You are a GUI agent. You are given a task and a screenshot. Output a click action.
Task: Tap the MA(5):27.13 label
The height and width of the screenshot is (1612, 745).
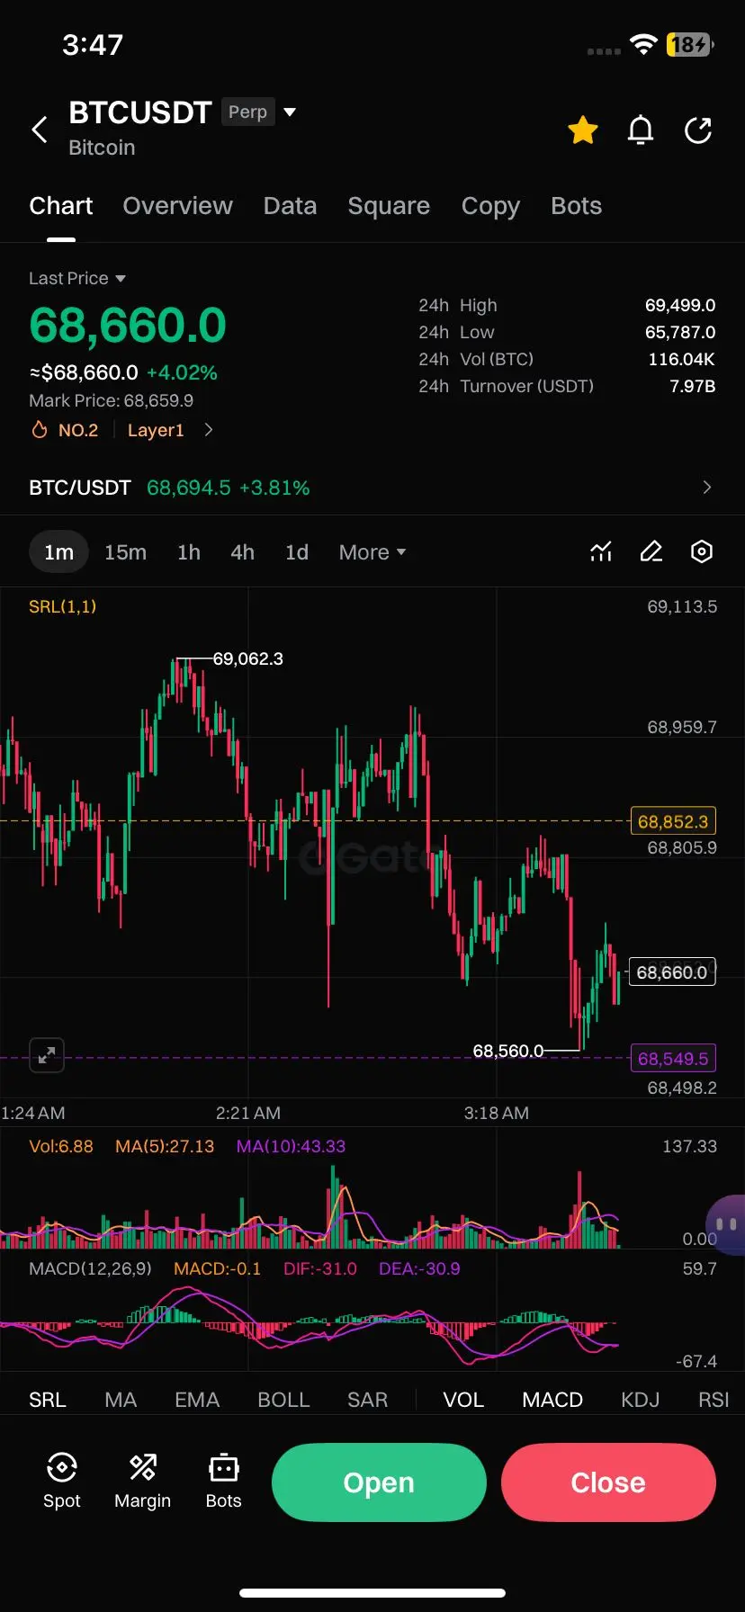point(165,1146)
